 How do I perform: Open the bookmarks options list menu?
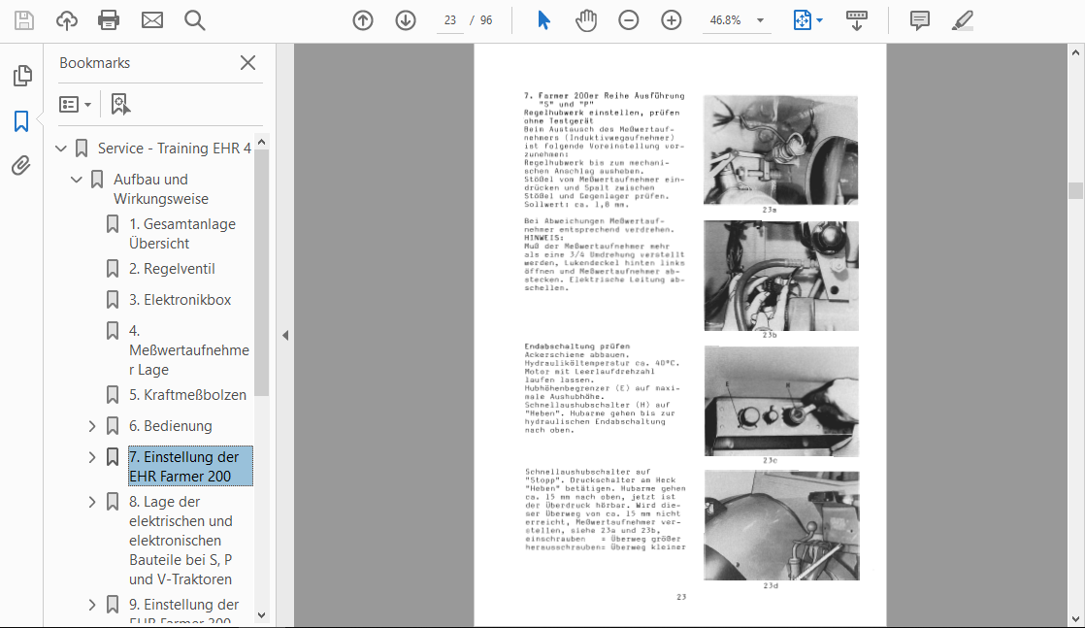click(75, 105)
